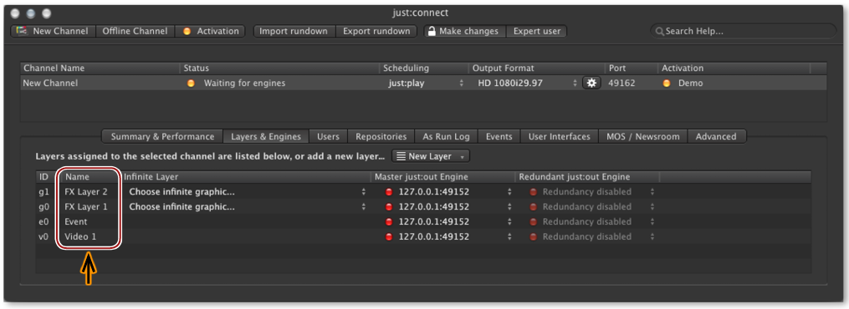Switch to MOS / Newsroom tab
The image size is (849, 309).
pyautogui.click(x=643, y=137)
